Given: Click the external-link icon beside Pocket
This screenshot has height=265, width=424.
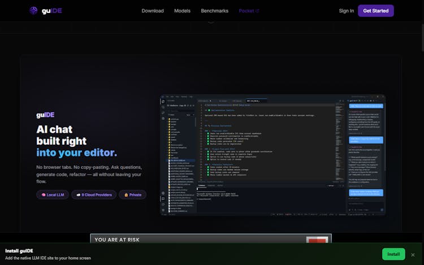Looking at the screenshot, I should pos(257,11).
